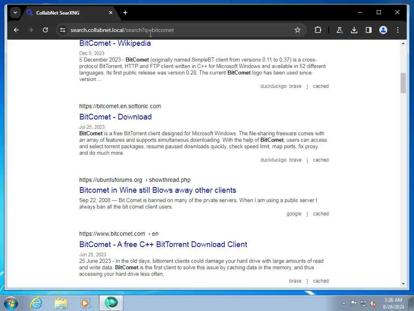Click the Jul 25, 2023 date text
Screen dimensions: 414x311
click(92, 127)
